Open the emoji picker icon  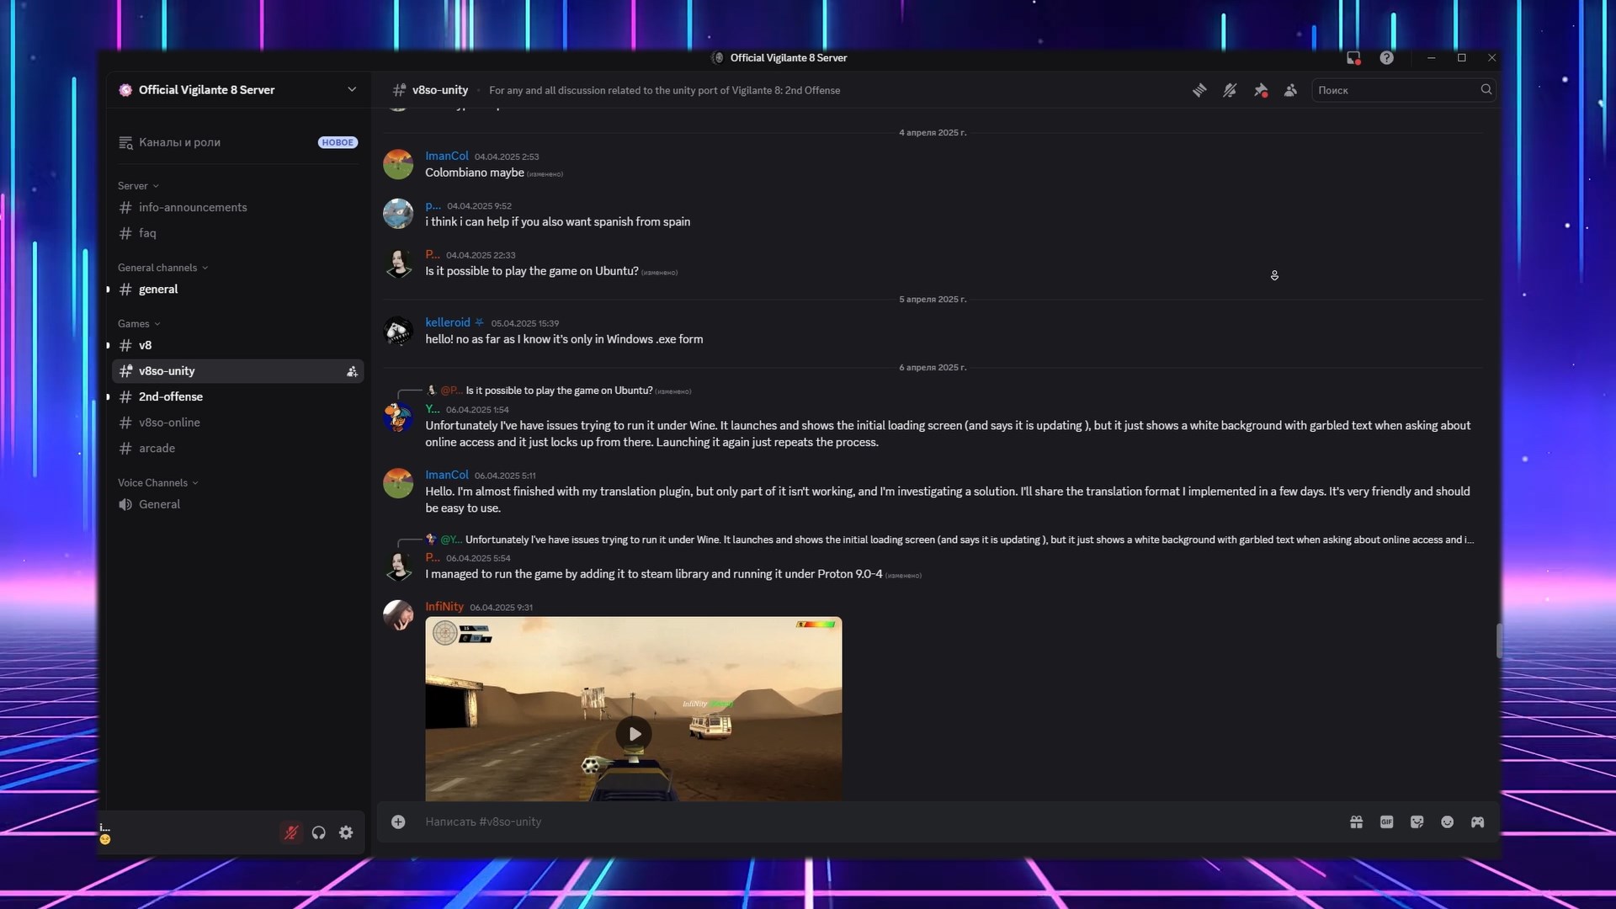(x=1447, y=822)
